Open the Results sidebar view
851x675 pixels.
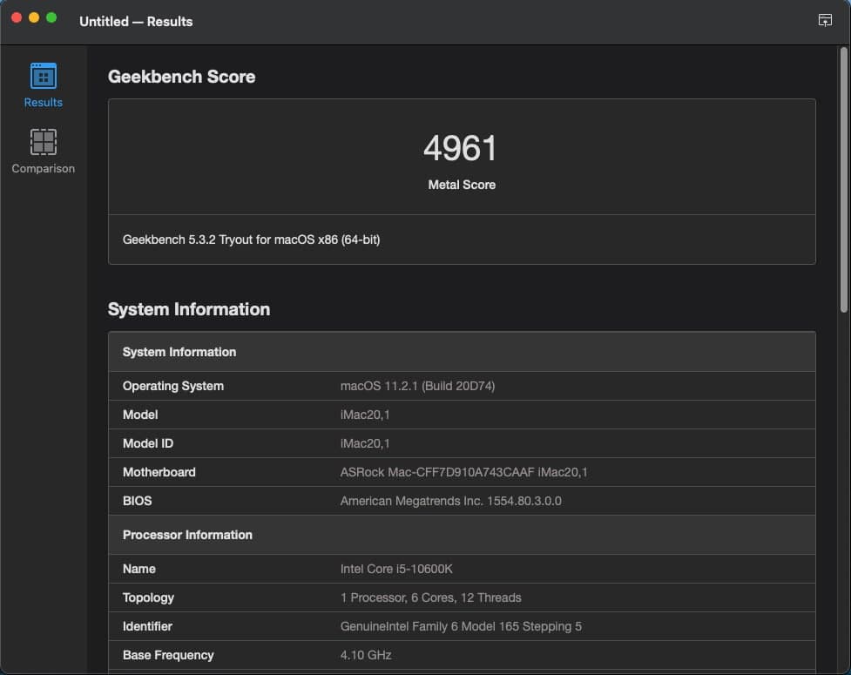43,85
